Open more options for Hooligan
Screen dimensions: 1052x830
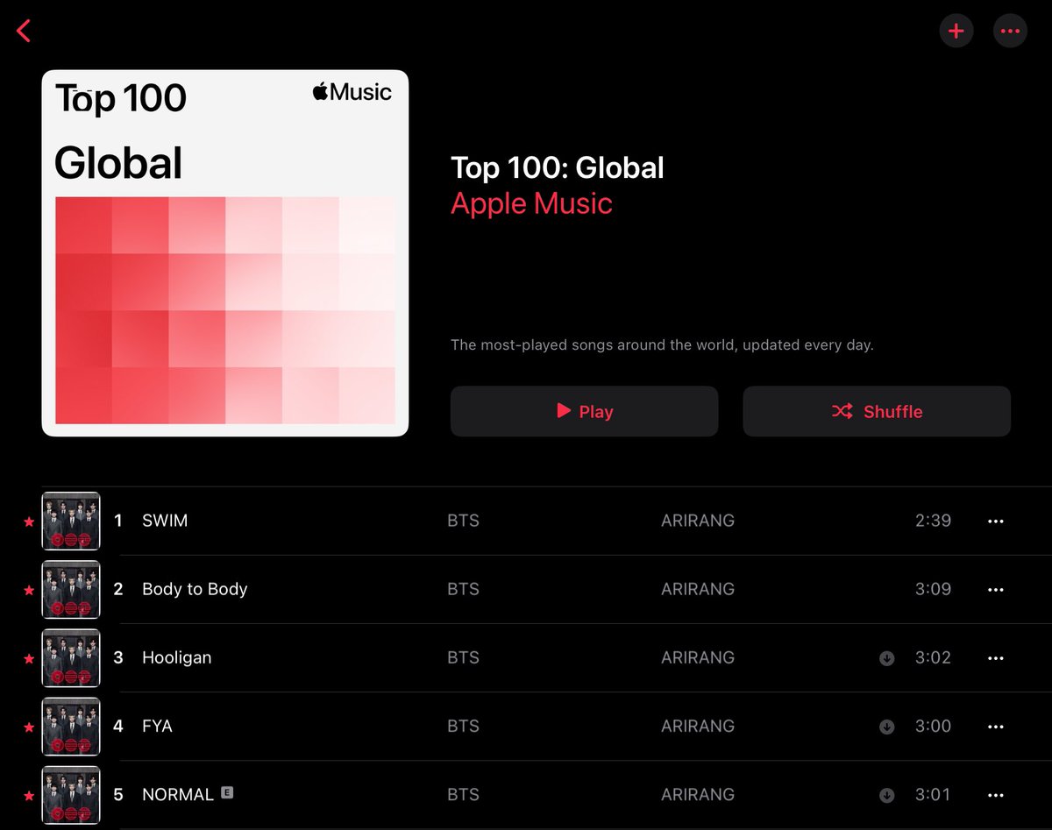coord(995,657)
